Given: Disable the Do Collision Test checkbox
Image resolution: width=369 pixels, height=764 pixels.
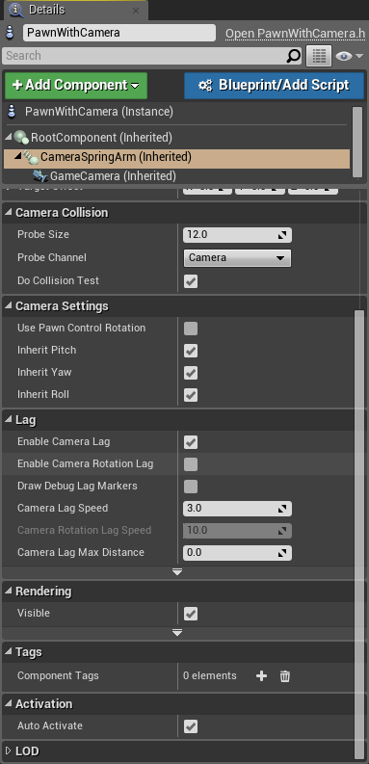Looking at the screenshot, I should tap(191, 281).
